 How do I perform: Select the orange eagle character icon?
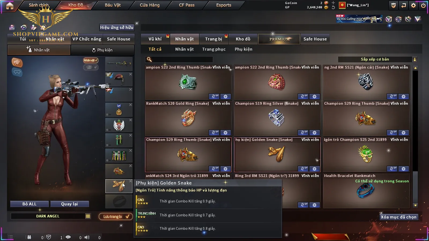click(x=17, y=62)
